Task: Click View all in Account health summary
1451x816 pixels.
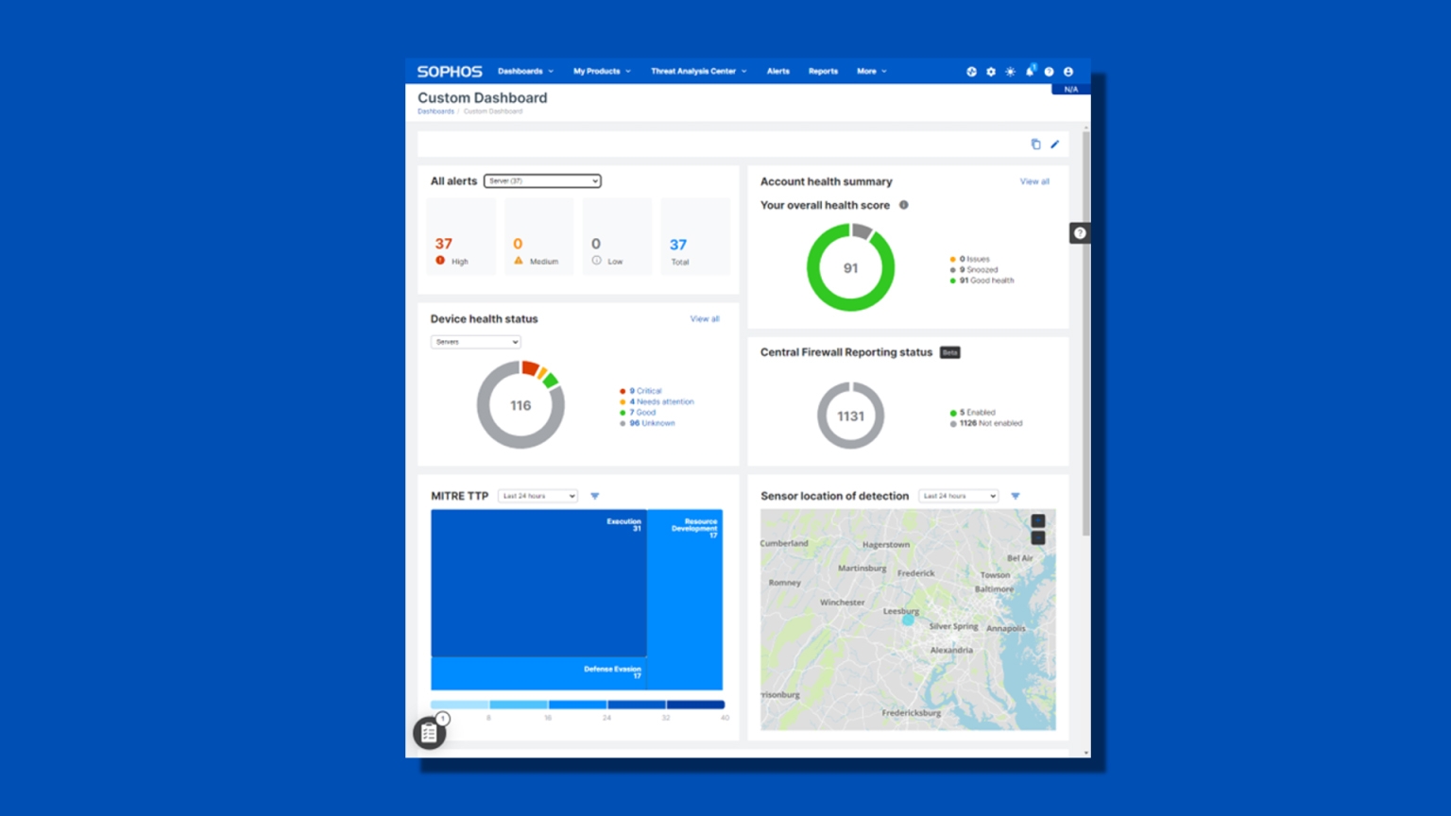Action: click(1034, 181)
